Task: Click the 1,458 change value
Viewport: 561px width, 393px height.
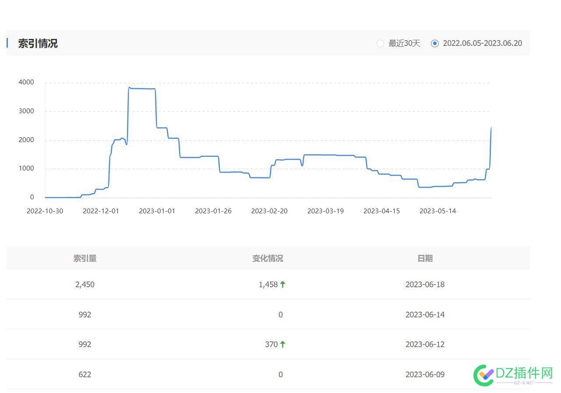Action: (x=268, y=285)
